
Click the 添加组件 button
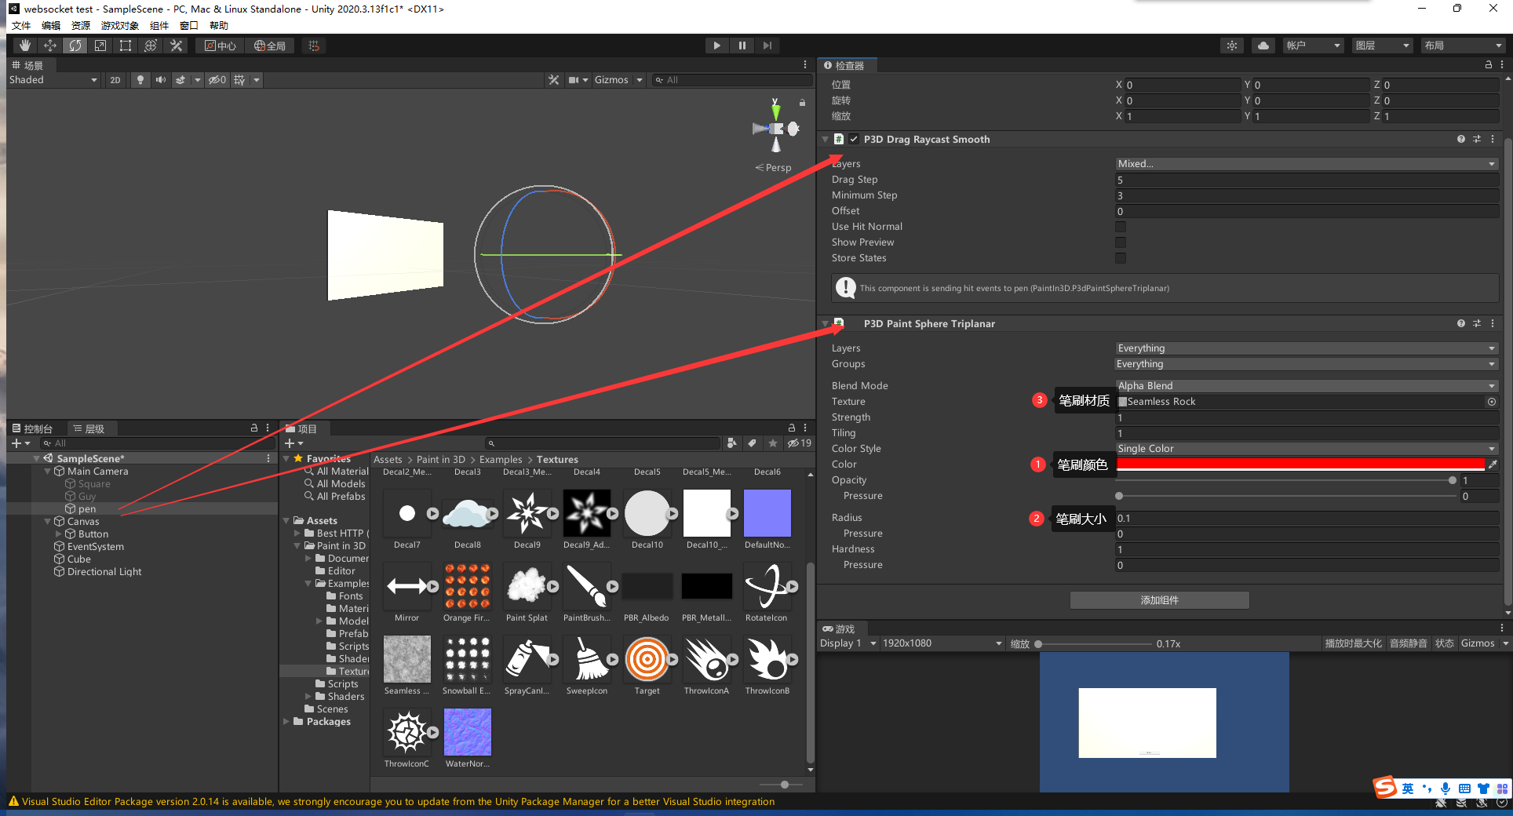(x=1159, y=600)
